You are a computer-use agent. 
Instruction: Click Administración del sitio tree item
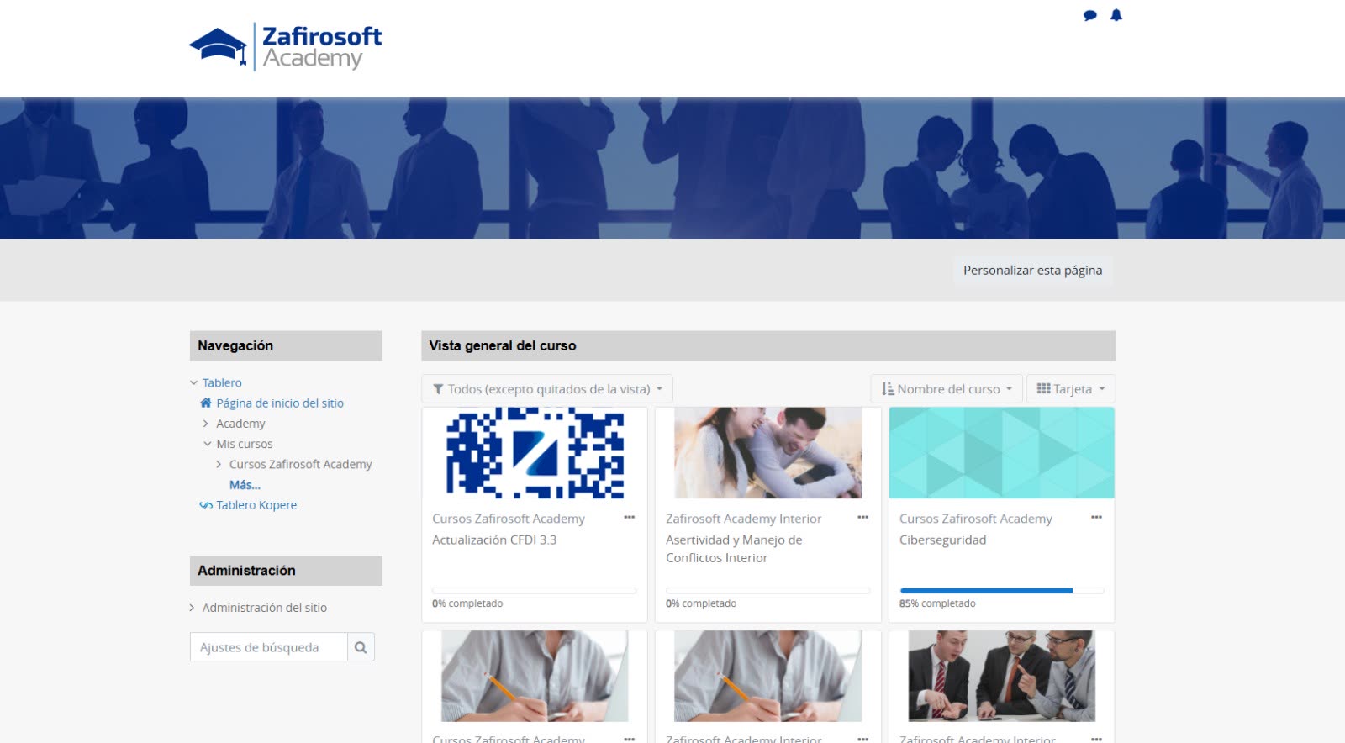(x=264, y=608)
